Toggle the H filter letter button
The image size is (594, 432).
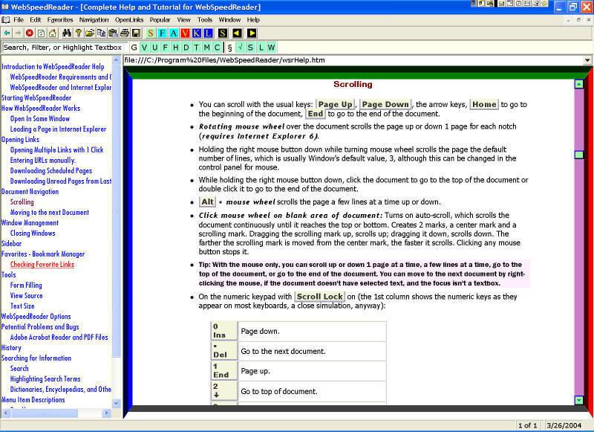176,48
